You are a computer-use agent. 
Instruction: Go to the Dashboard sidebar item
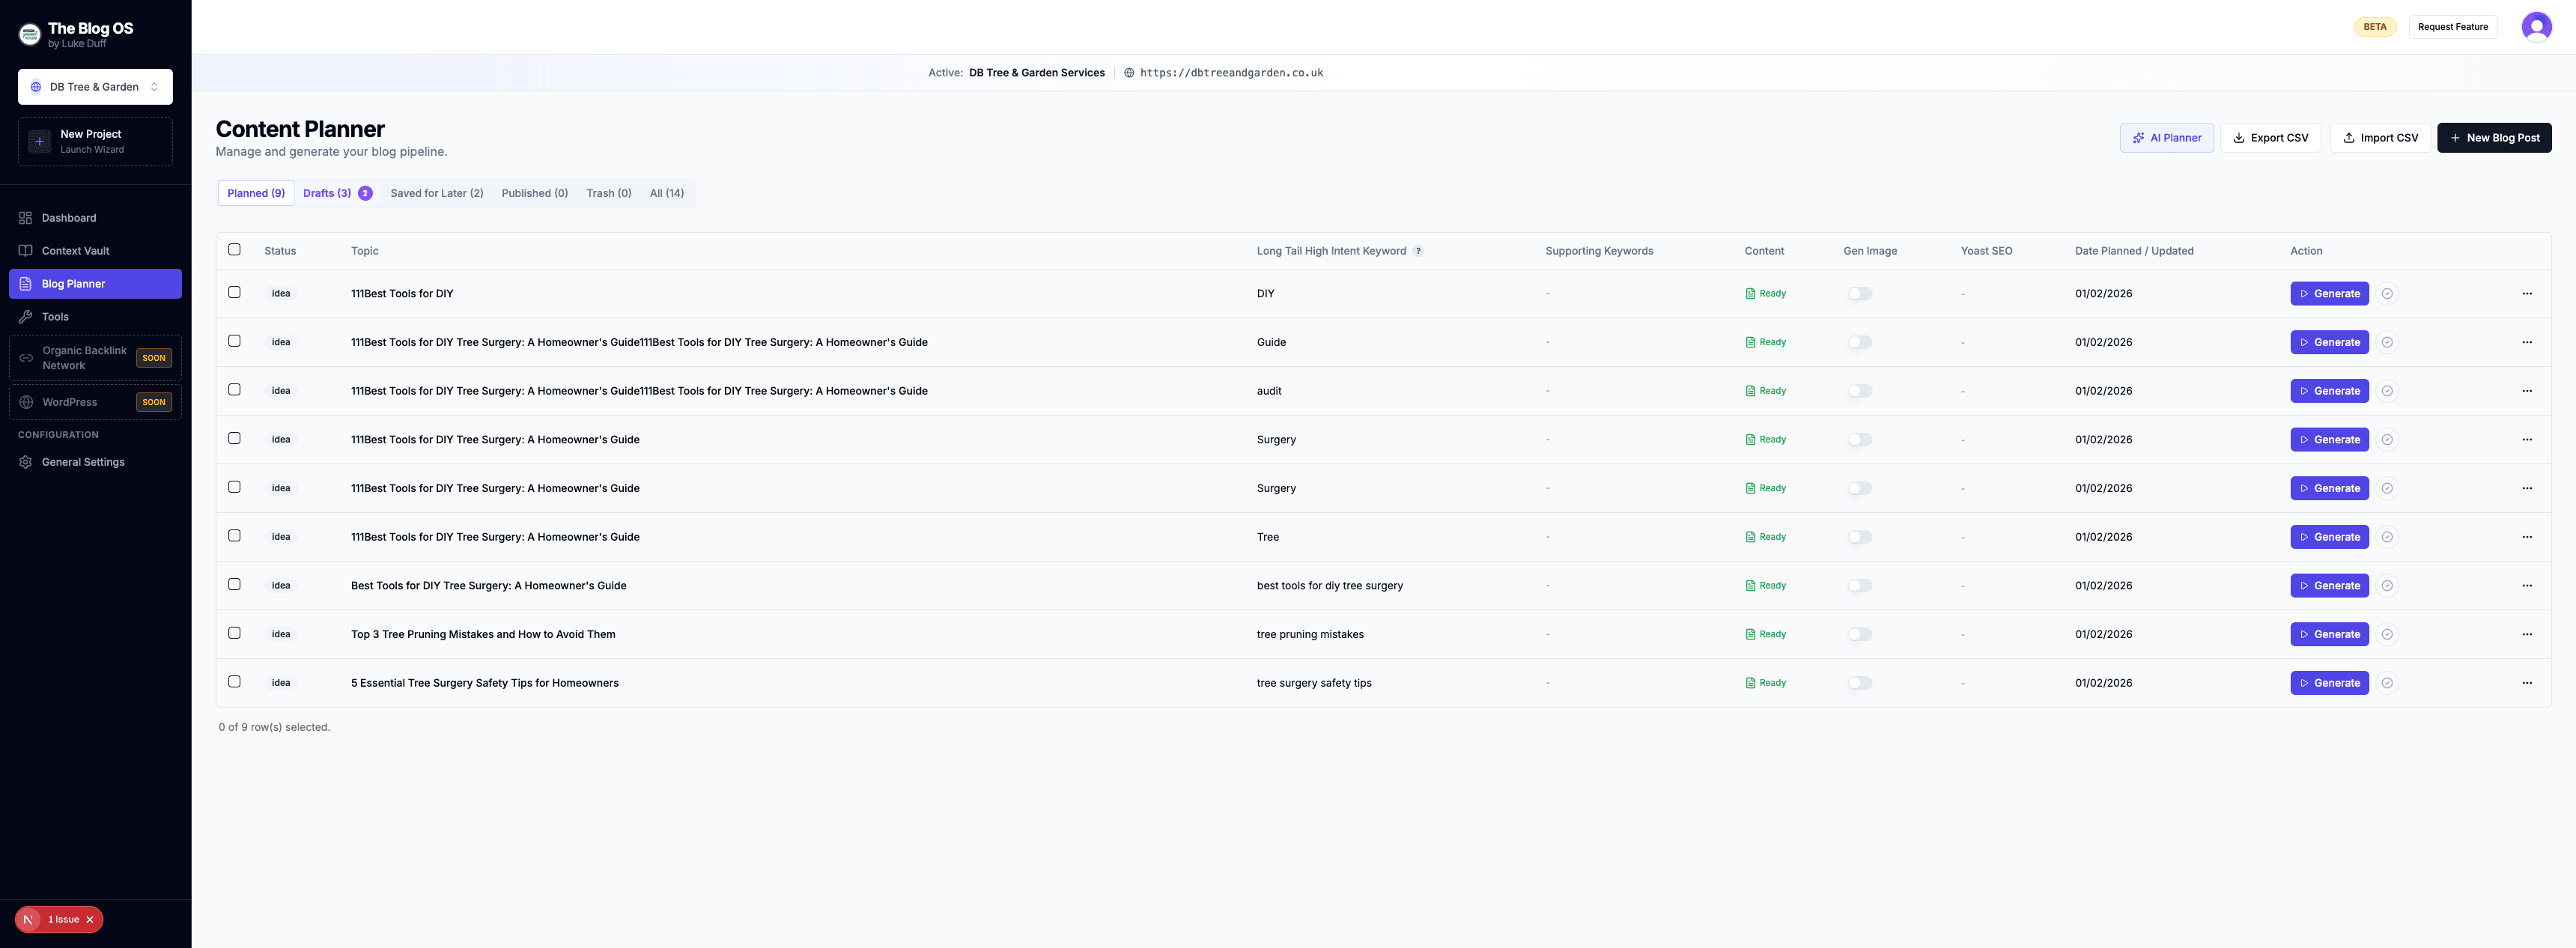click(x=68, y=218)
